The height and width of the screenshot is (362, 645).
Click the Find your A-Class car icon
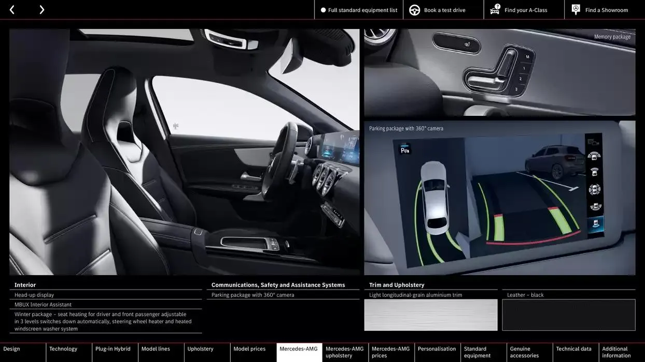point(494,9)
